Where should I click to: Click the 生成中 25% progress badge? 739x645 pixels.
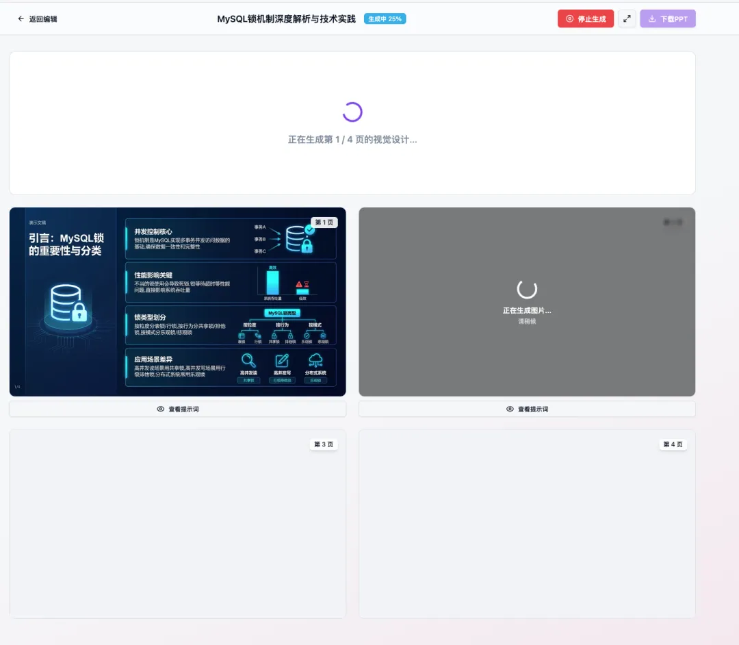tap(385, 19)
